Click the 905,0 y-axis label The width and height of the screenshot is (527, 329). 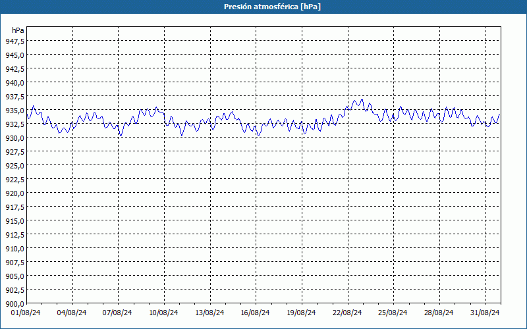[x=14, y=276]
